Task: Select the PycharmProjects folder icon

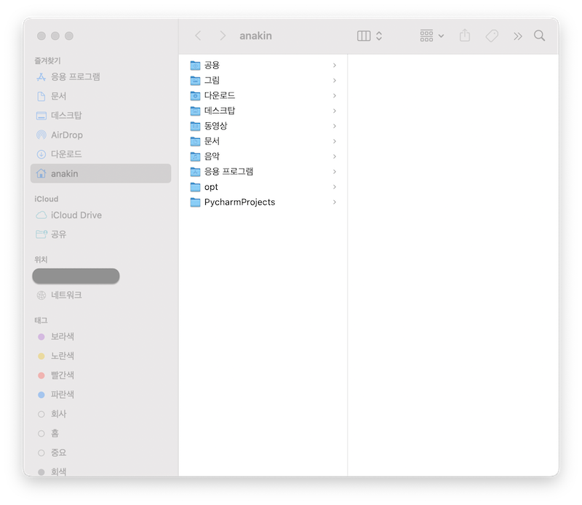Action: click(195, 202)
